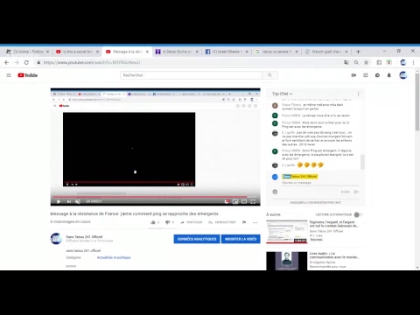Send the chat message arrow
The image size is (420, 315).
click(356, 192)
